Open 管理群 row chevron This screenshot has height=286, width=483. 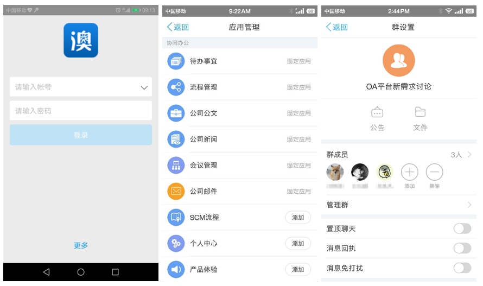[x=469, y=205]
